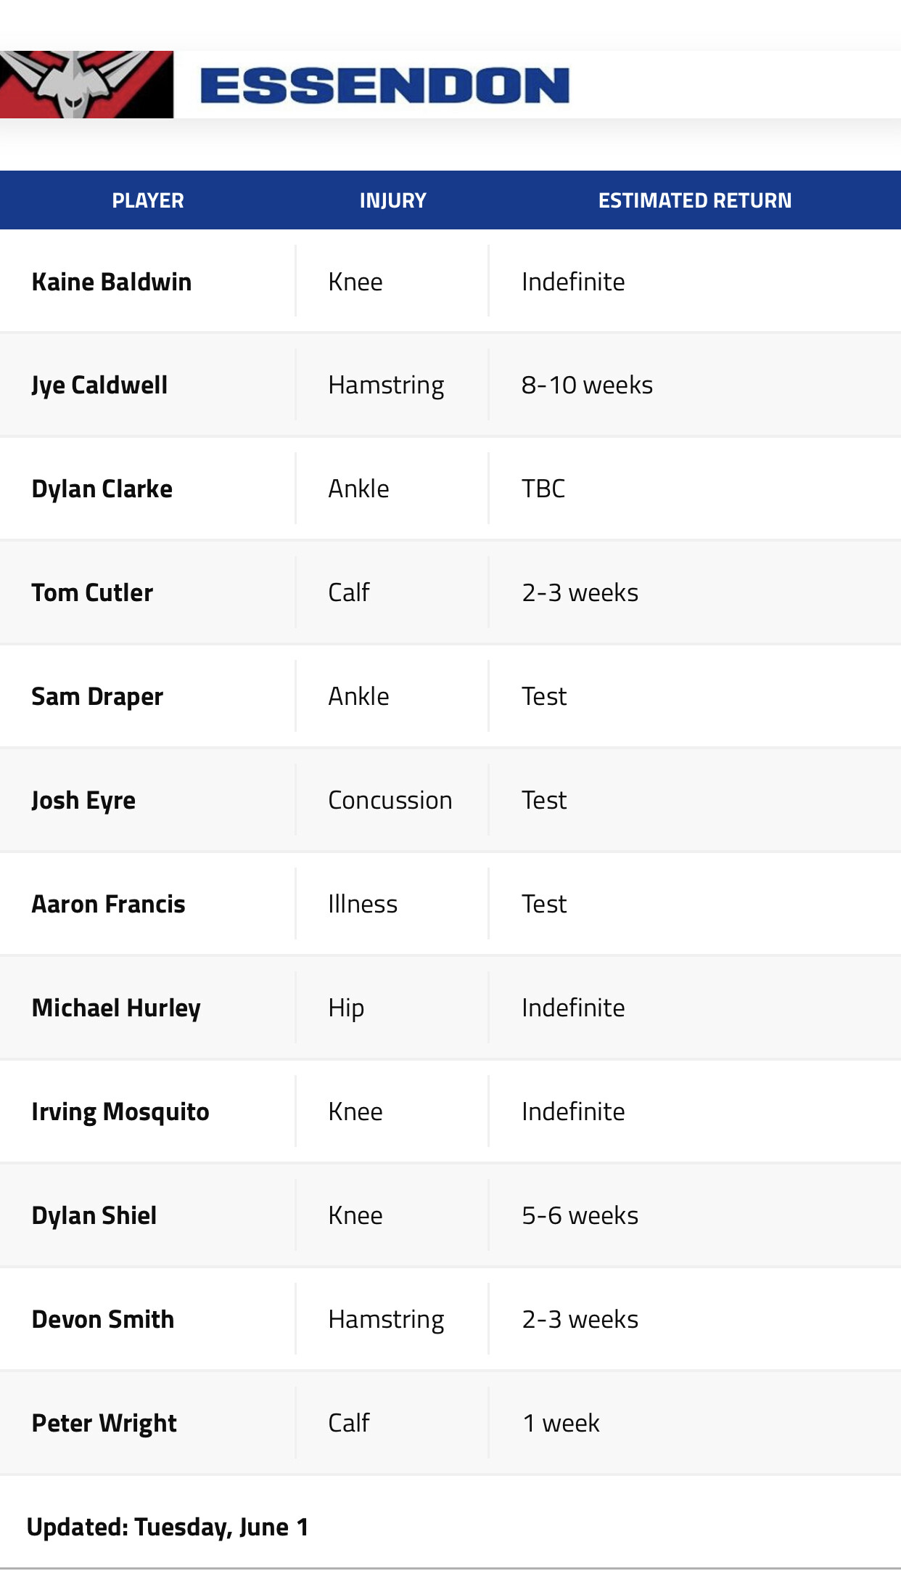This screenshot has height=1571, width=901.
Task: Click Devon Smith's Hamstring injury cell
Action: point(386,1320)
